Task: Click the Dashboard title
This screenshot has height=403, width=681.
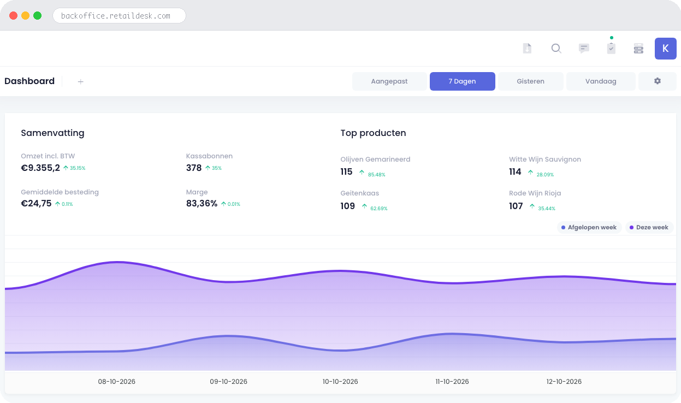Action: [29, 81]
